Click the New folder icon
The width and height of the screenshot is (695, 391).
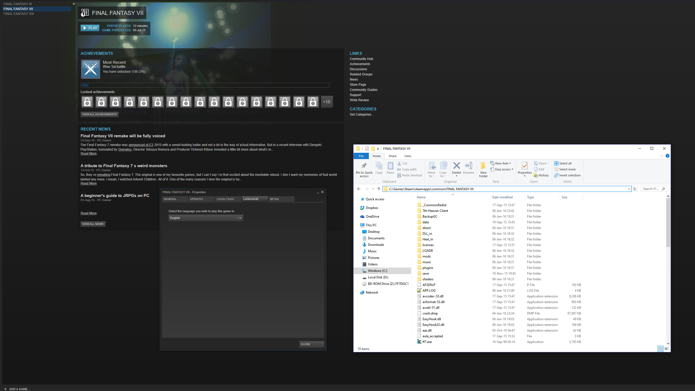pyautogui.click(x=483, y=166)
